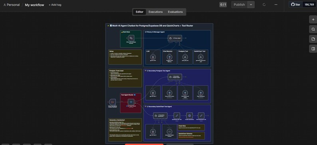The width and height of the screenshot is (317, 145).
Task: Click the Postgres Tools Used sticky note
Action: pyautogui.click(x=125, y=78)
